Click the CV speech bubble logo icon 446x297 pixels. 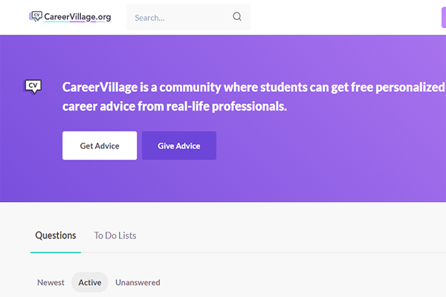click(x=36, y=16)
